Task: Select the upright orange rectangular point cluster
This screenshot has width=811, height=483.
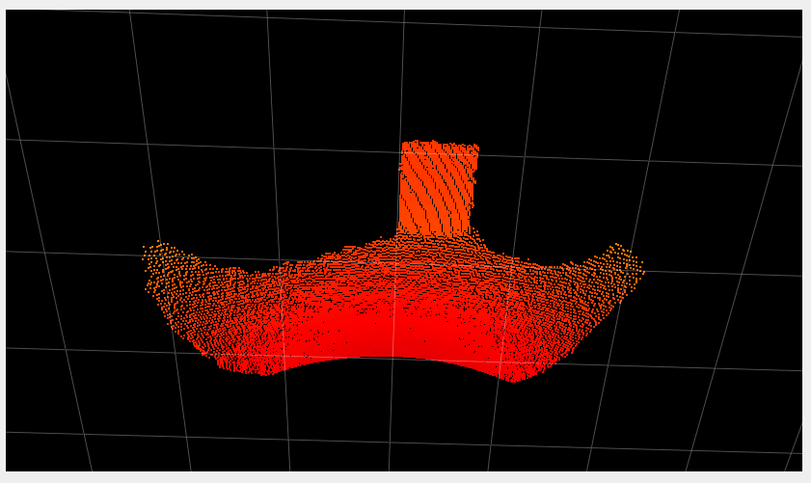Action: (438, 189)
